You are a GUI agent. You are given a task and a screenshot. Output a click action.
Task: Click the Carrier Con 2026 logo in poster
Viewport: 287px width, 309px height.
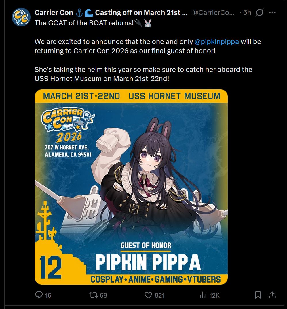68,125
